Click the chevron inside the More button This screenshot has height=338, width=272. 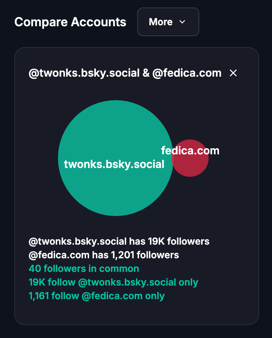click(182, 22)
